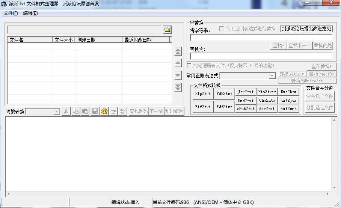
Task: Click the txt2jar conversion button
Action: pyautogui.click(x=288, y=100)
